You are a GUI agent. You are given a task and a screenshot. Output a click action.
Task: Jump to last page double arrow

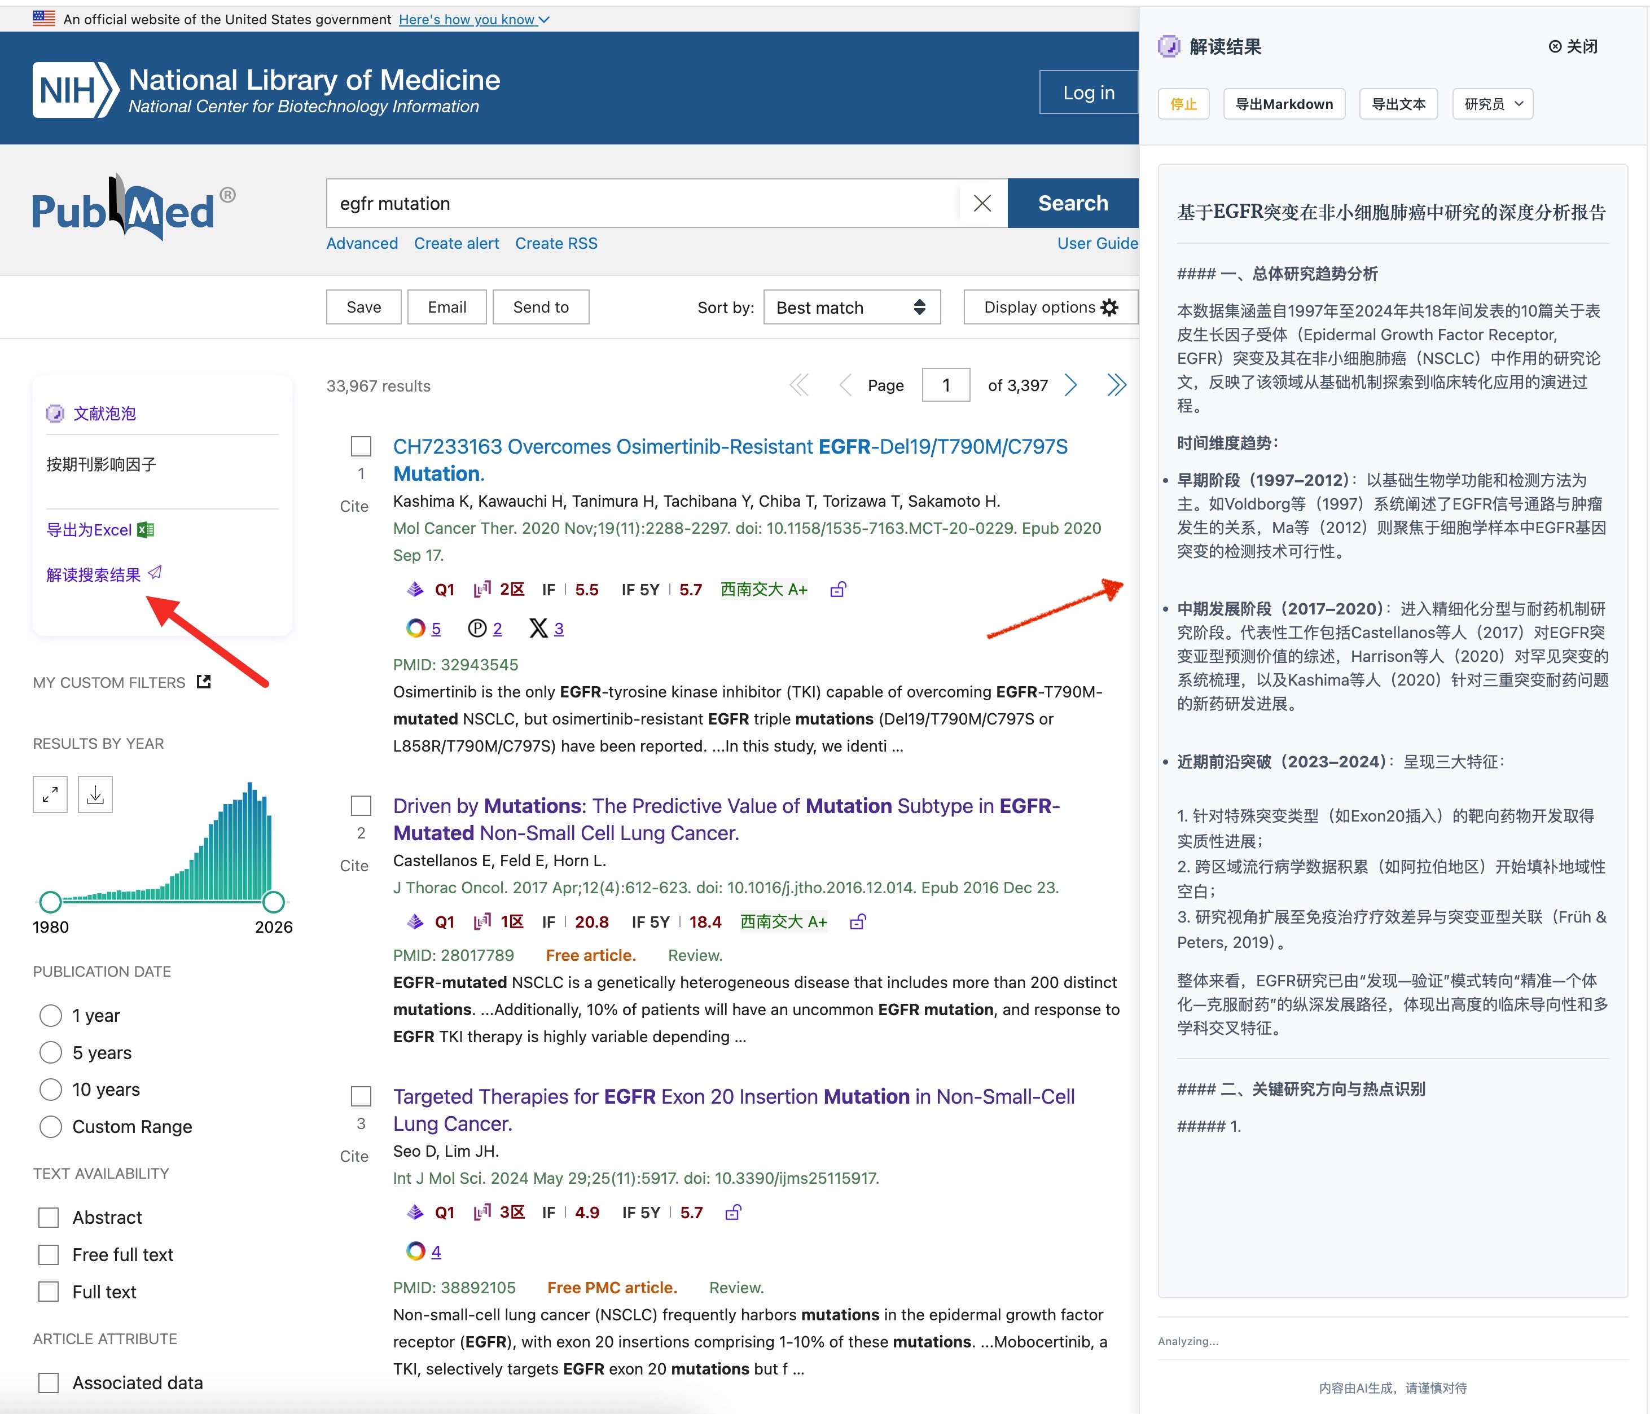click(1116, 385)
